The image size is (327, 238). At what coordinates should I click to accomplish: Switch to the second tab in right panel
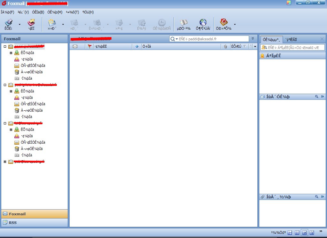coord(291,39)
